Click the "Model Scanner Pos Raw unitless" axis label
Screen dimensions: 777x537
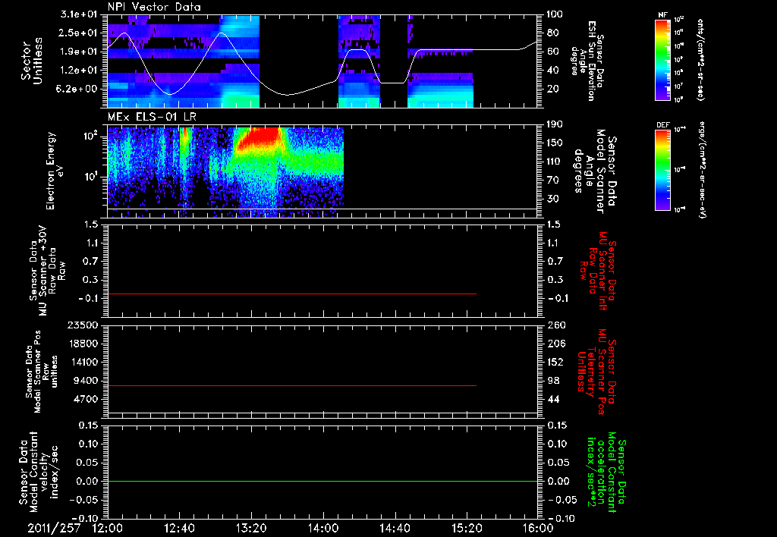[42, 372]
